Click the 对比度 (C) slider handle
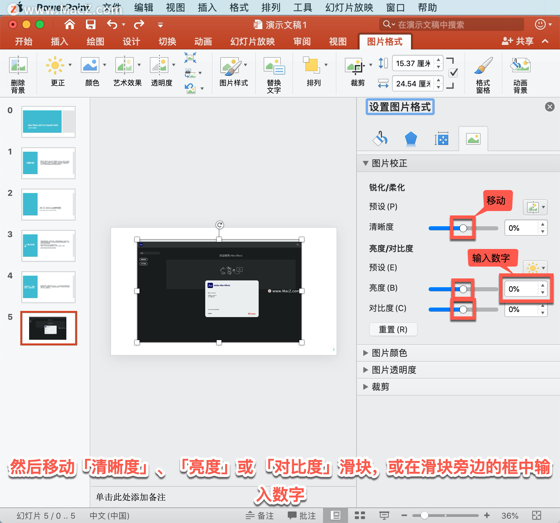 point(463,309)
